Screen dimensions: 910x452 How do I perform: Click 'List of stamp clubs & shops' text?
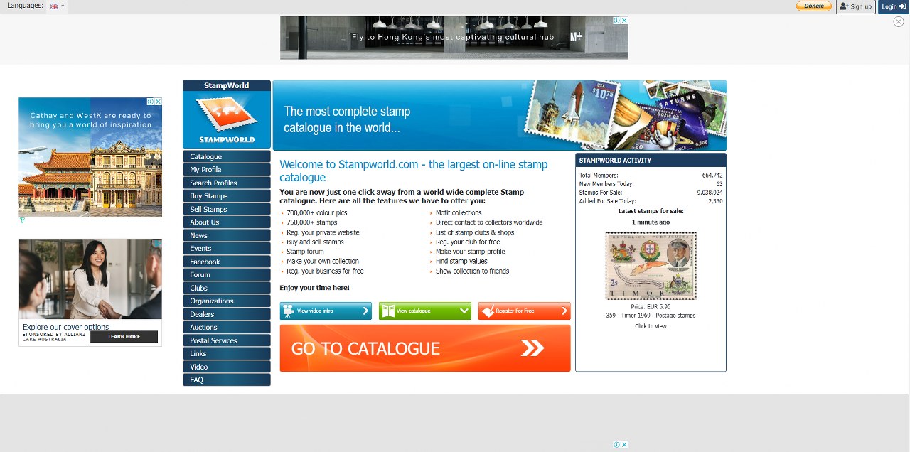point(475,232)
